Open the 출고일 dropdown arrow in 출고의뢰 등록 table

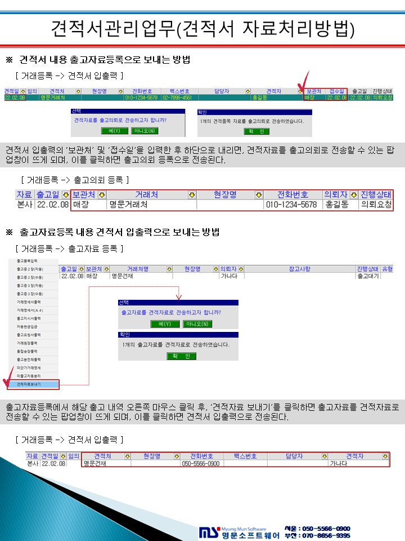point(66,194)
